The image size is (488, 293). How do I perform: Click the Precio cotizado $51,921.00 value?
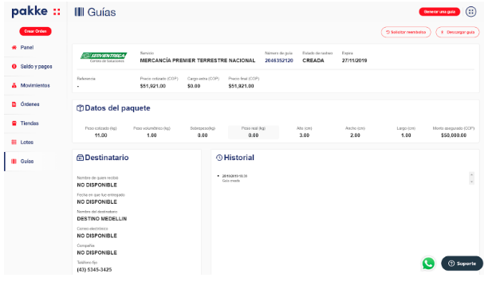(x=153, y=86)
